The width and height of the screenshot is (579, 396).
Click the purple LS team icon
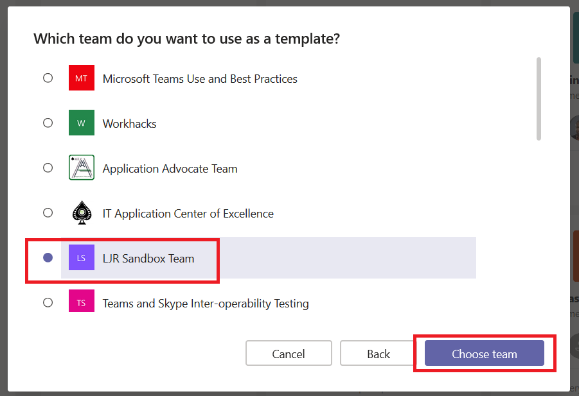click(x=81, y=257)
